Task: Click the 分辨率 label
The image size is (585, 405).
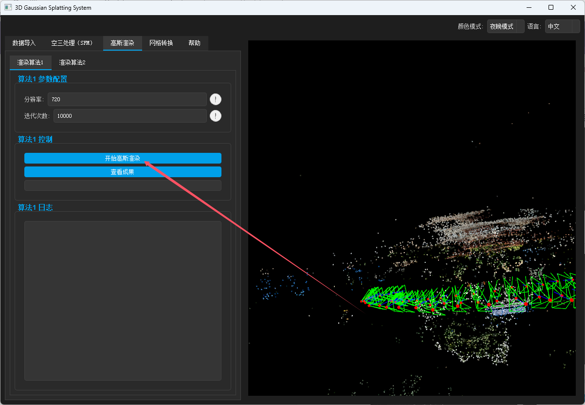Action: coord(34,99)
